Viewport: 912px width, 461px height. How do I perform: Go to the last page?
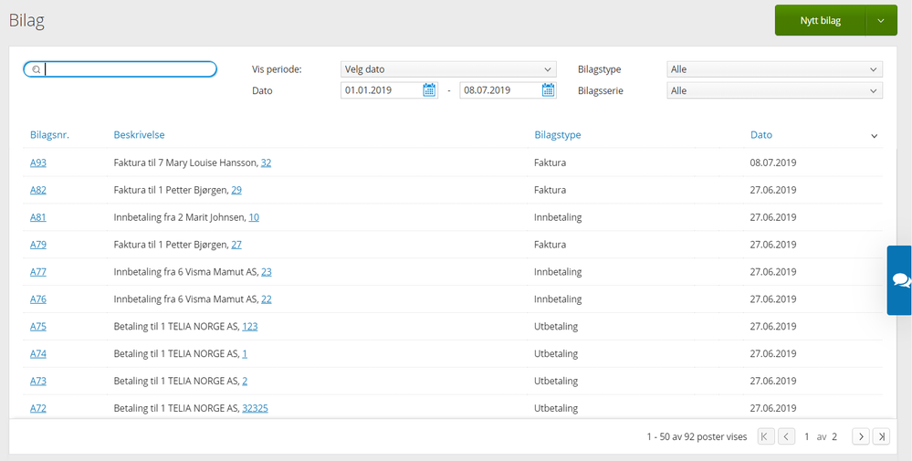coord(882,436)
